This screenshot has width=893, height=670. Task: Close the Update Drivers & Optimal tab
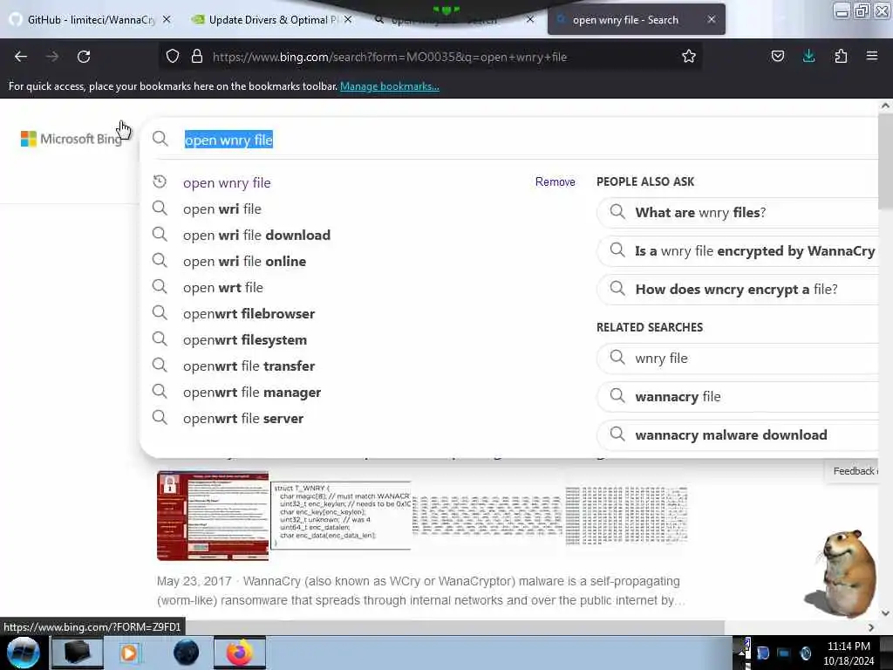point(348,19)
